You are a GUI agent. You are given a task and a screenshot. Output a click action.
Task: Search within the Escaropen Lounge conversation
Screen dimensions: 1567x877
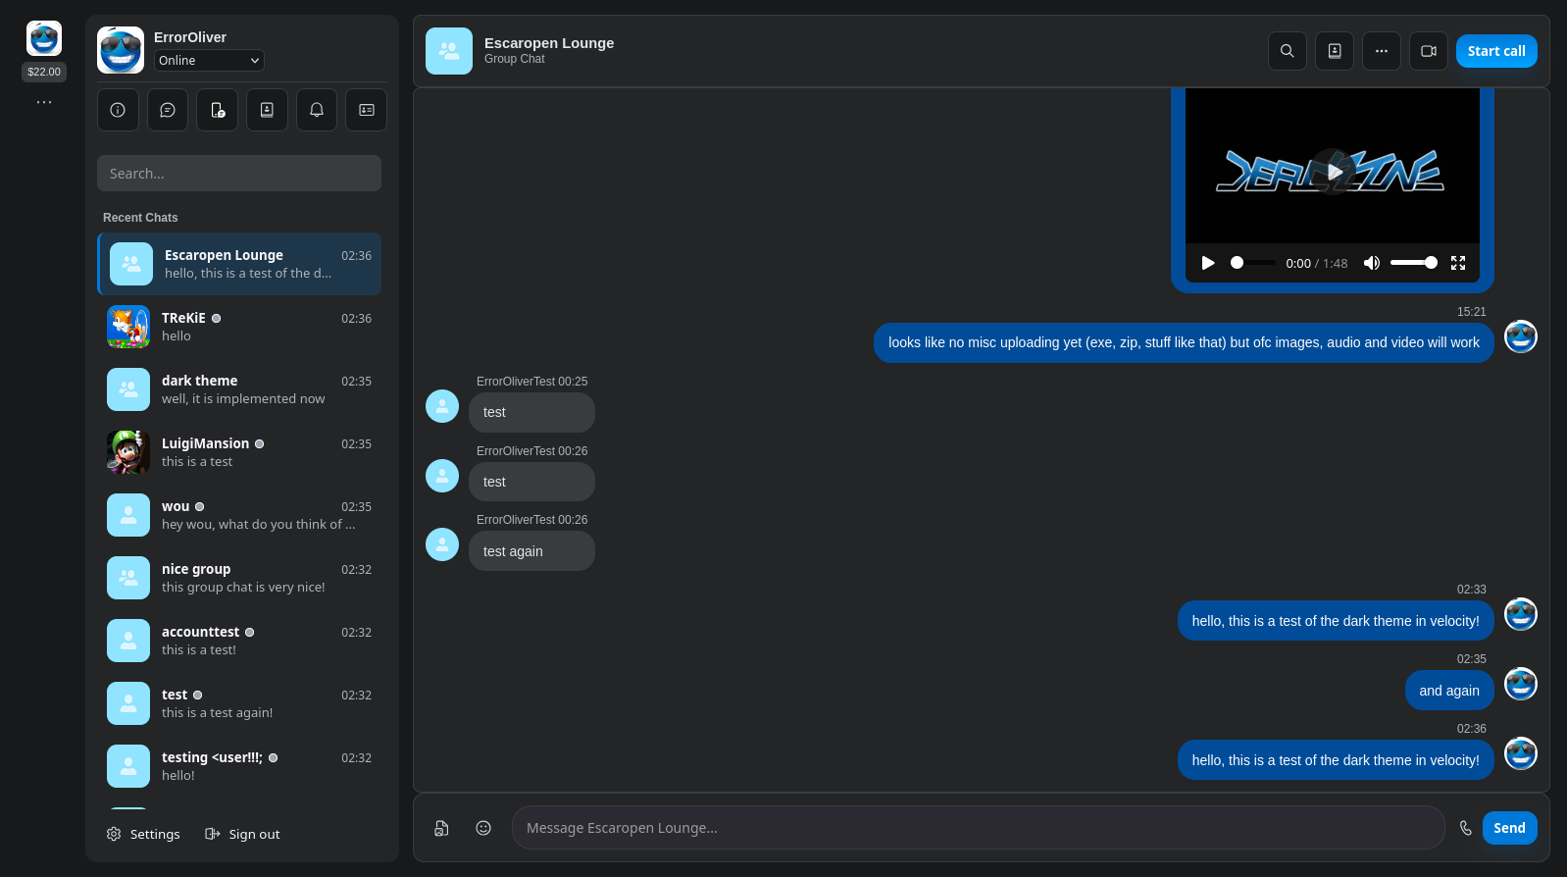(x=1287, y=51)
